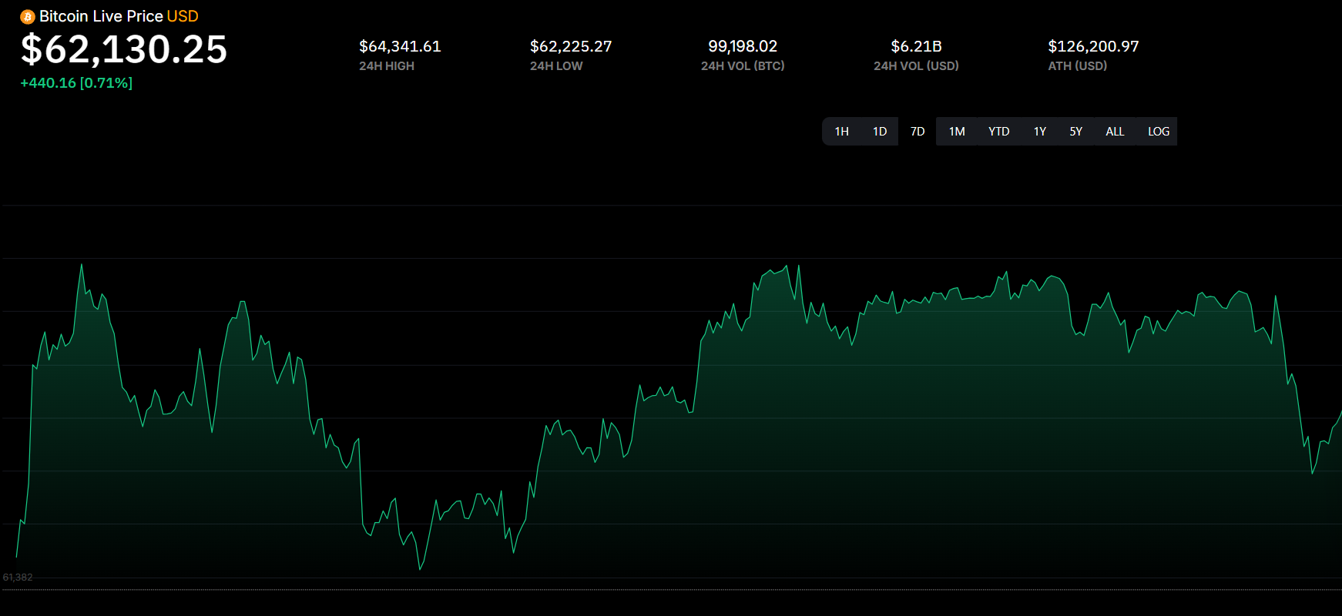The image size is (1342, 616).
Task: Click the orange Bitcoin logo icon
Action: click(x=28, y=17)
